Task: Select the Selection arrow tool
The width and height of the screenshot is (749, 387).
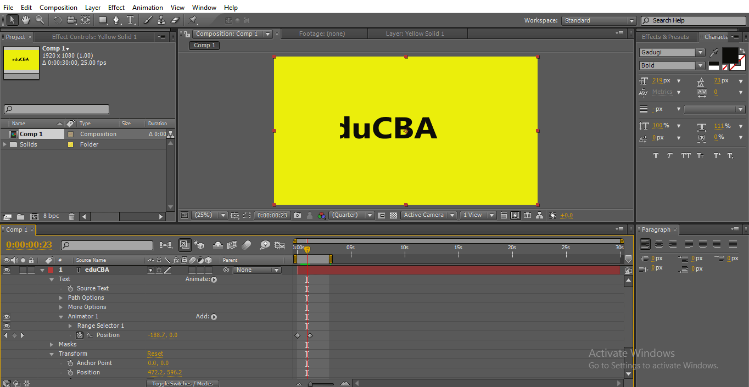Action: click(x=12, y=20)
